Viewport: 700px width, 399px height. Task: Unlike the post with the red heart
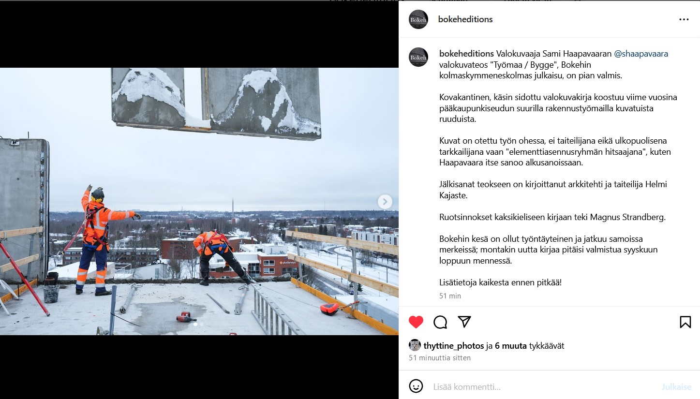click(416, 322)
